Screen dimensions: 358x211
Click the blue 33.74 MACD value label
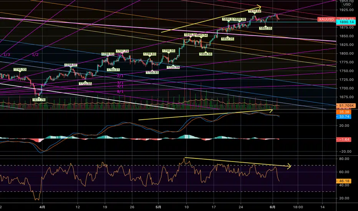344,117
